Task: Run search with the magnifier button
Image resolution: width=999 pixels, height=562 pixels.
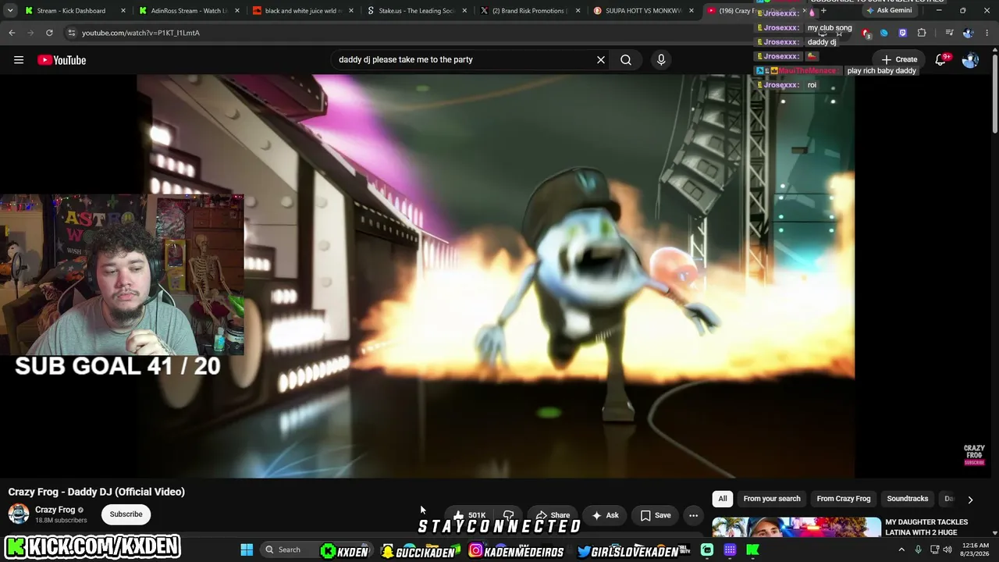Action: [626, 59]
